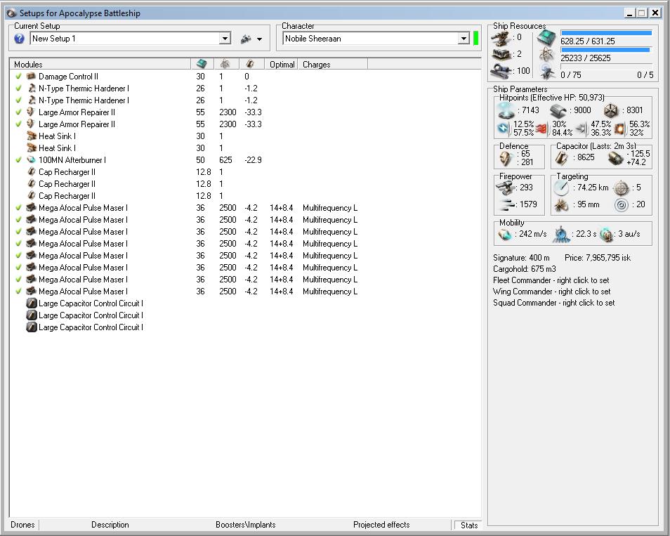Click the powergrid column header icon
The image size is (670, 536).
pos(225,64)
